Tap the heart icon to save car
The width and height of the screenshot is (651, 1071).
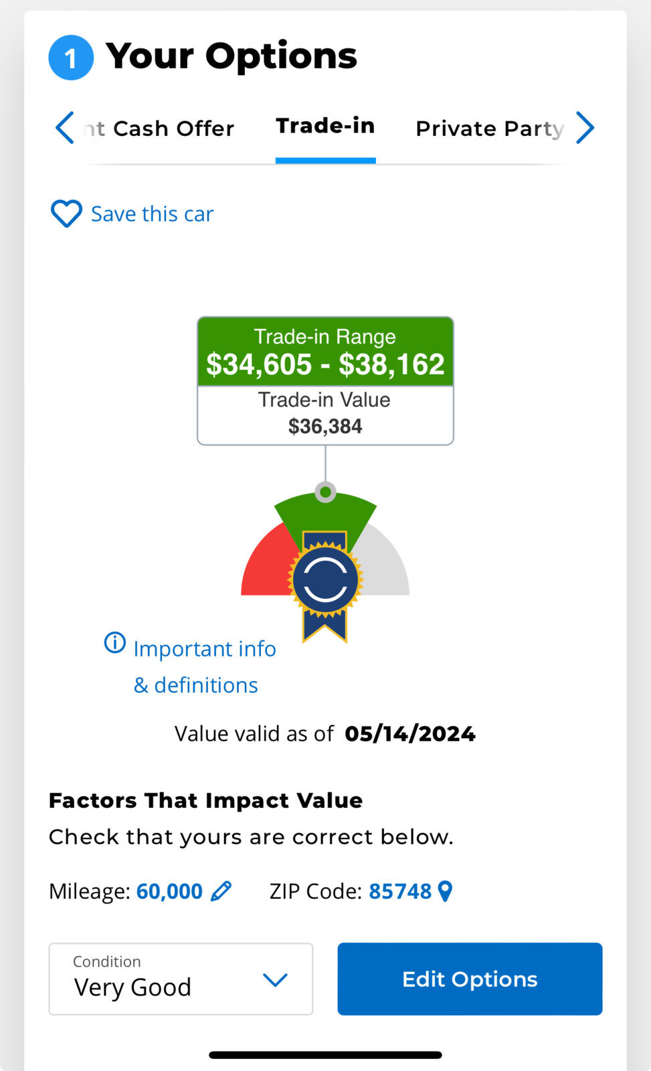pyautogui.click(x=66, y=214)
